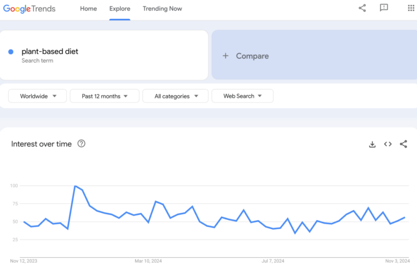Screen dimensions: 417x274
Task: Click the blue dot beside plant-based diet
Action: [11, 52]
